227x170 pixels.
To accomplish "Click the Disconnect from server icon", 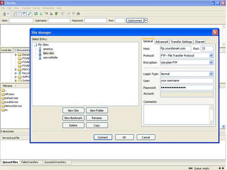I will click(x=51, y=14).
